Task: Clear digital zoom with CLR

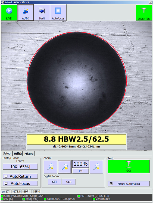Action: [x=69, y=182]
